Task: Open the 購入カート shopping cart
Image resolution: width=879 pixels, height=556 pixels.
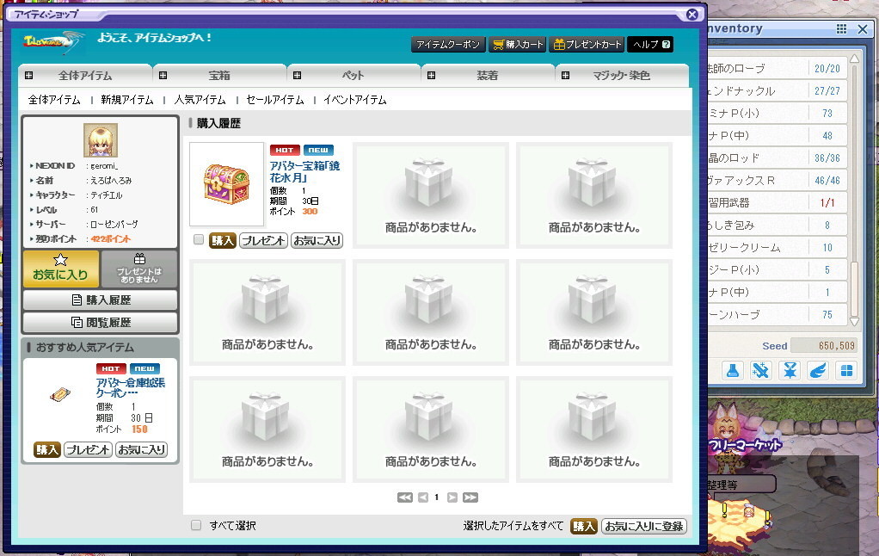Action: point(517,45)
